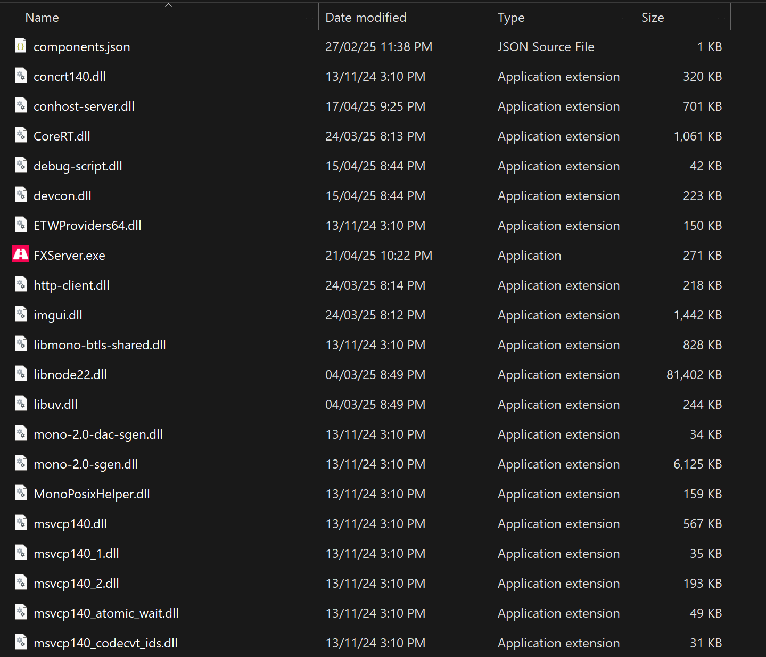Click the ETWProviders64.dll file icon

[21, 225]
